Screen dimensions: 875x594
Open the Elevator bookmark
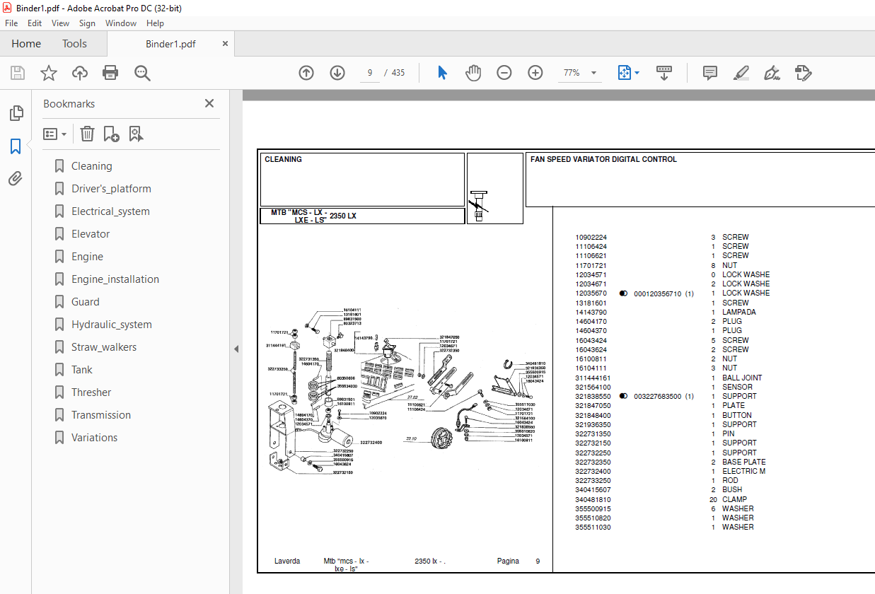point(91,234)
